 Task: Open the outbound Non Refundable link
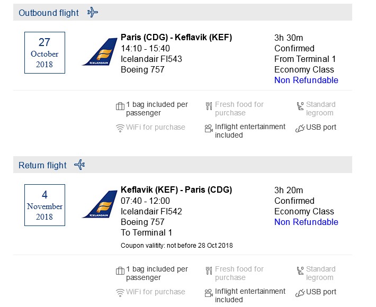306,80
